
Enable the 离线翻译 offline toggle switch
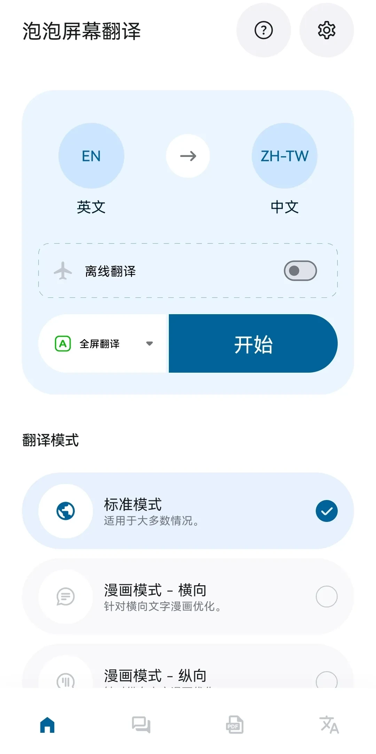coord(300,271)
